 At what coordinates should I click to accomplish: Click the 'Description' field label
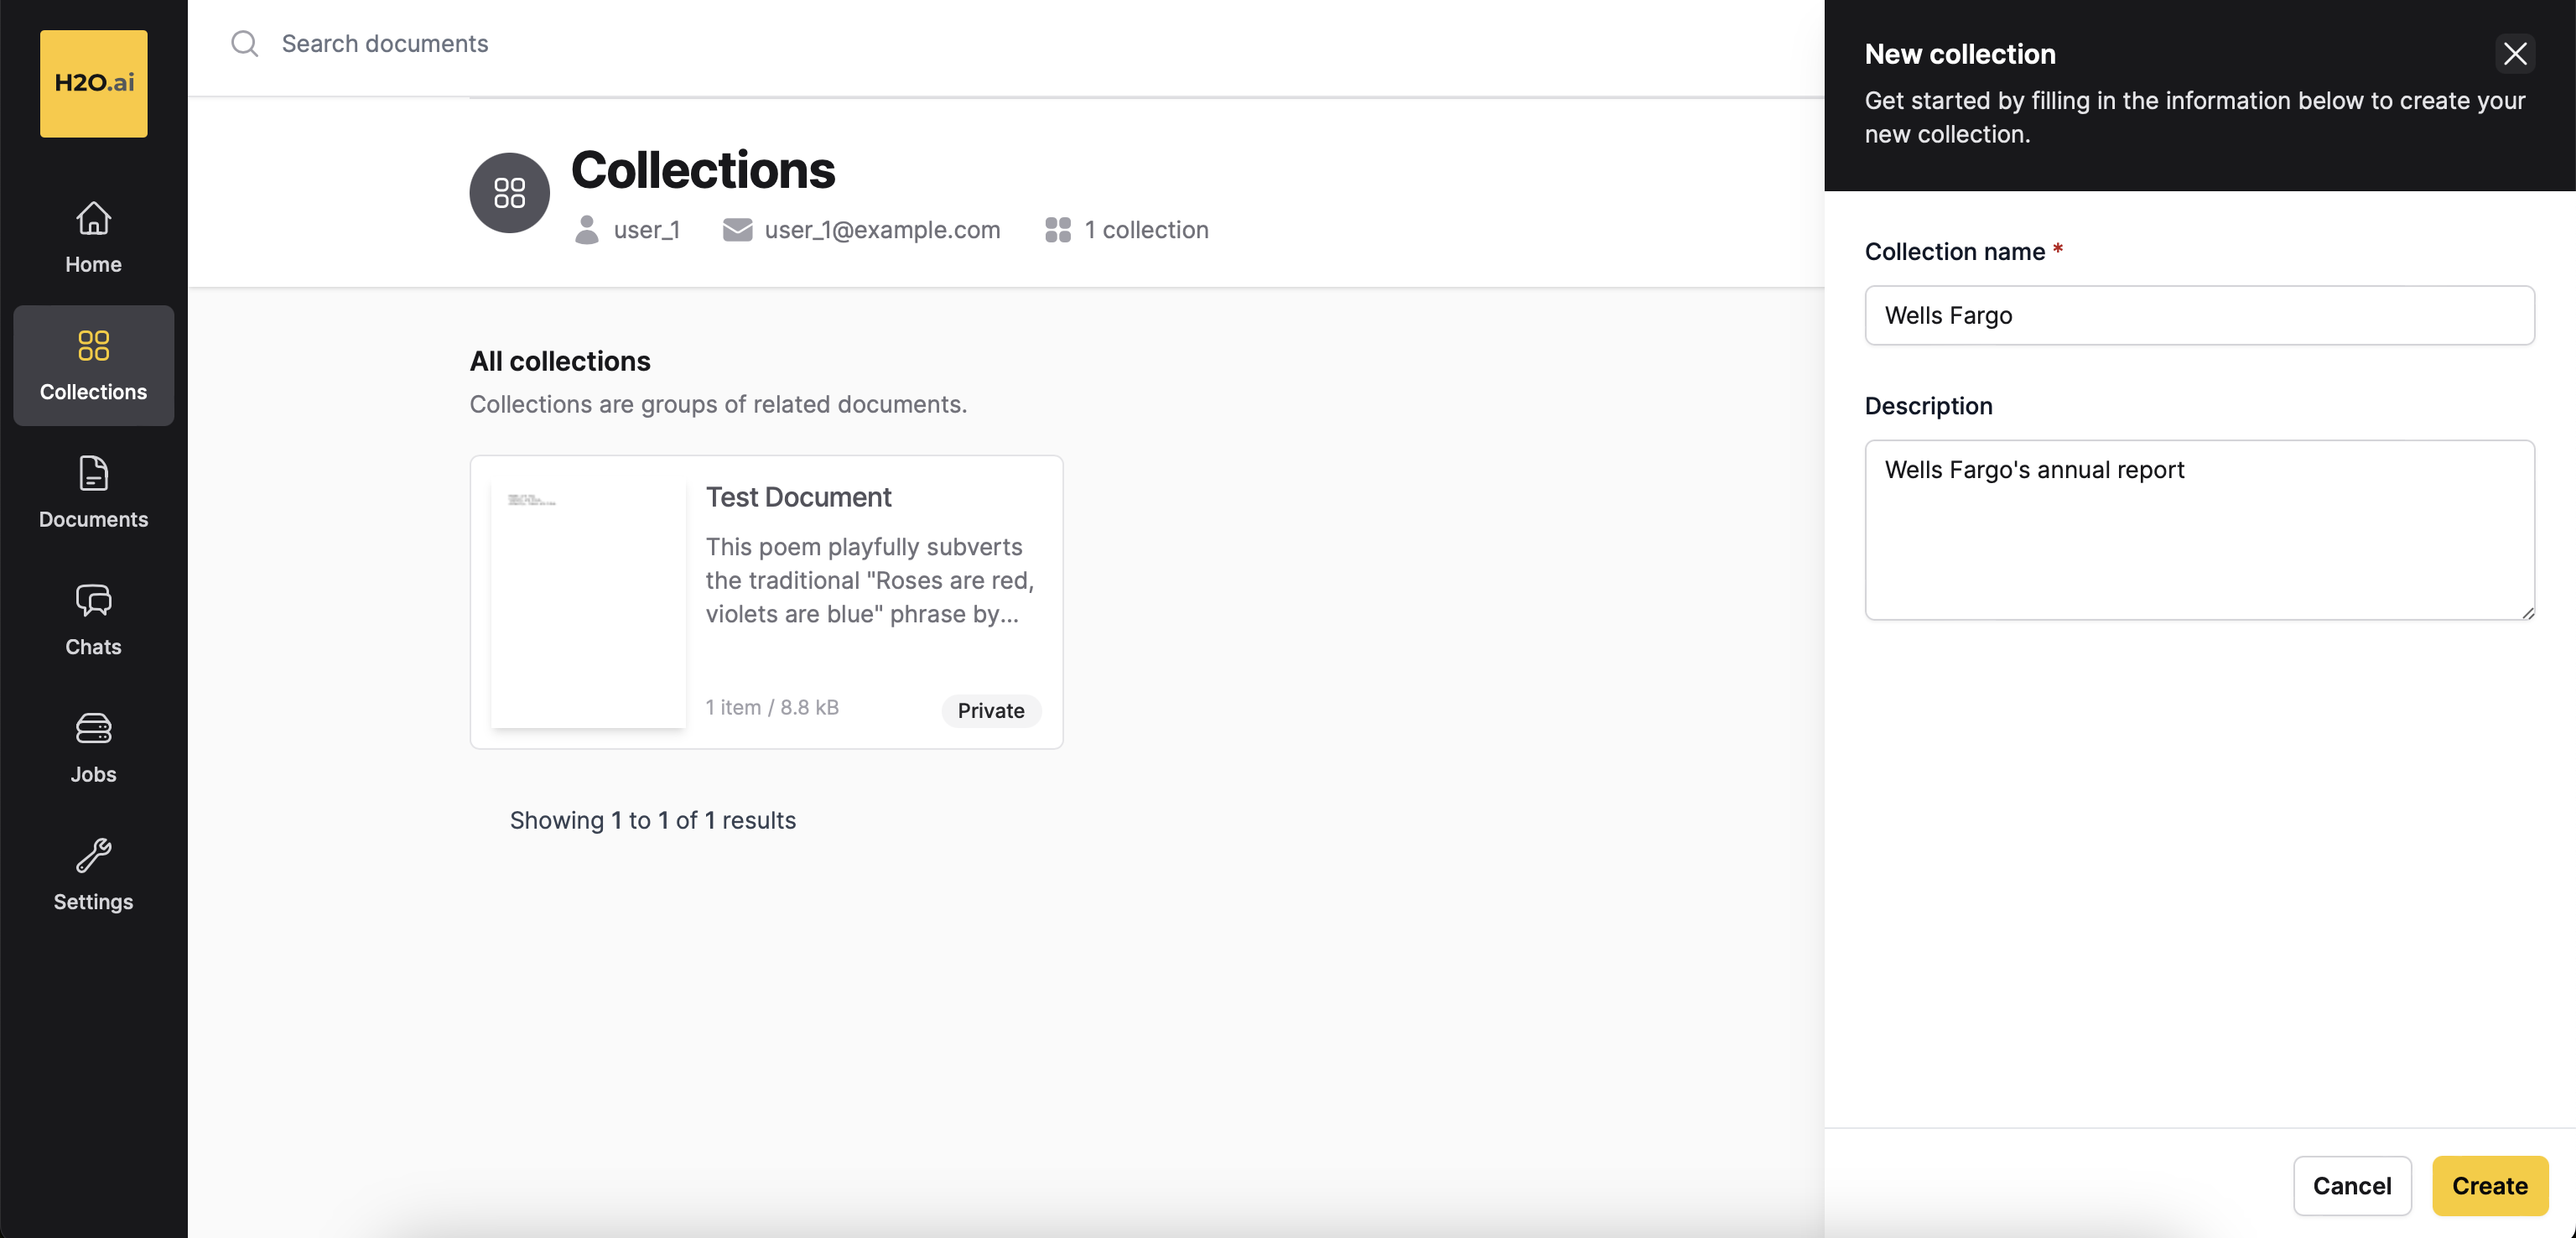[x=1928, y=406]
